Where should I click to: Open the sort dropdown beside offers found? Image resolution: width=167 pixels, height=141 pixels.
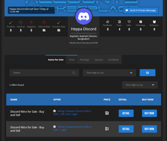click(x=140, y=85)
